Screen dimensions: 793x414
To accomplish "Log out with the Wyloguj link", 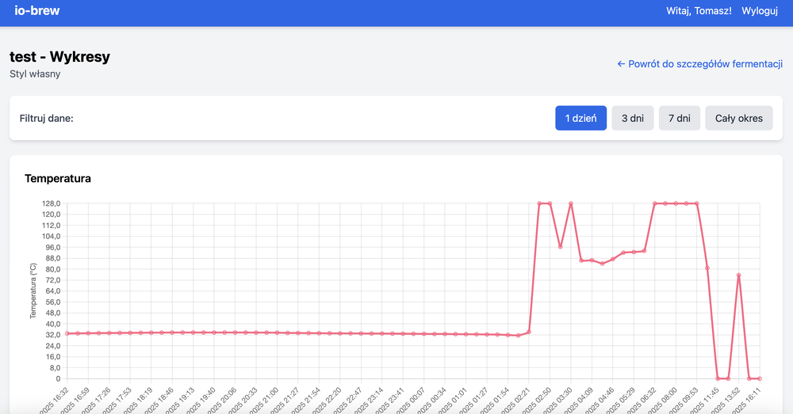I will [x=760, y=11].
